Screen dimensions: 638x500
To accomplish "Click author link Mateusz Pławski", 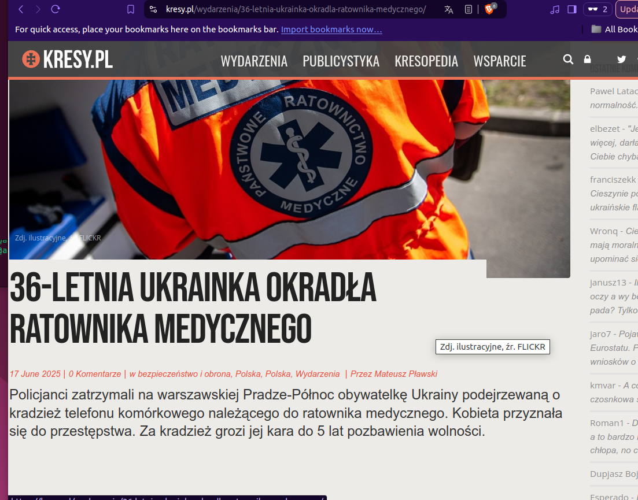I will 405,374.
